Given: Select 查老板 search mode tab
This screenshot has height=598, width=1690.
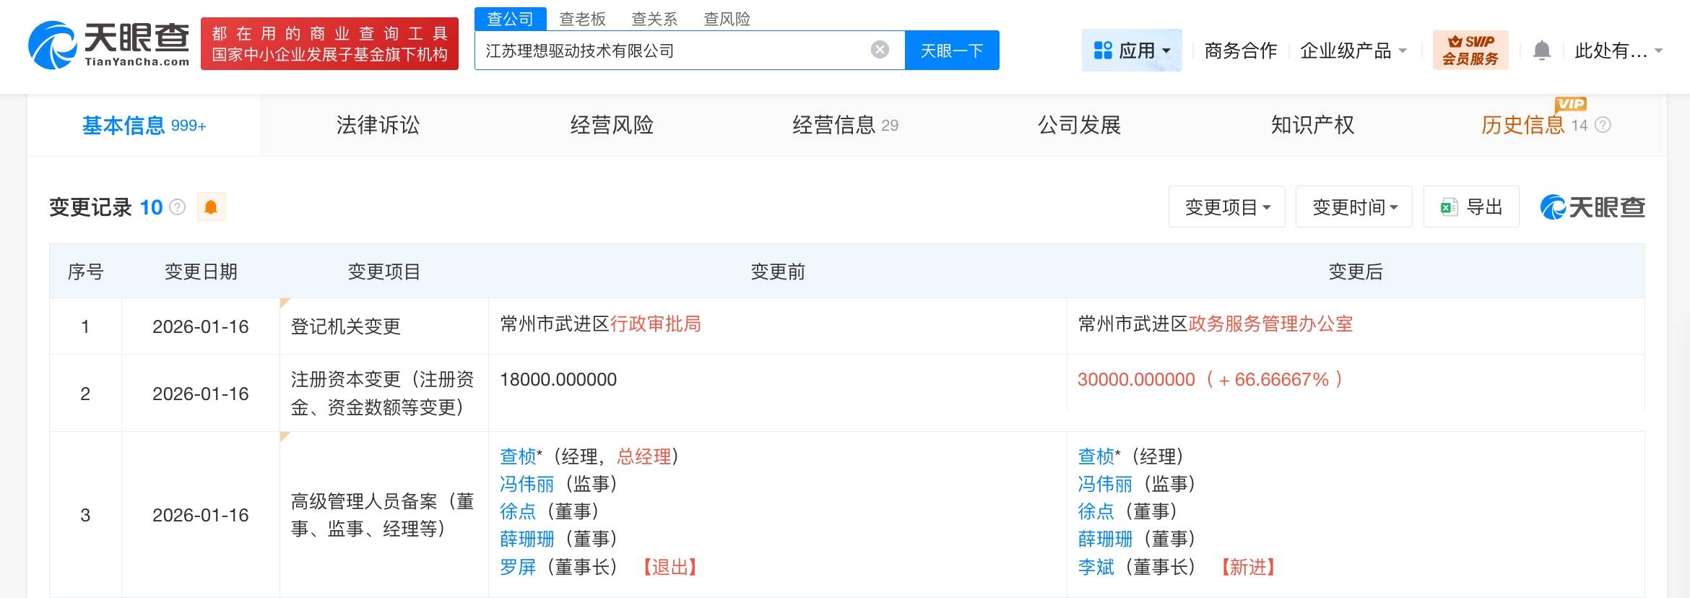Looking at the screenshot, I should pos(582,19).
